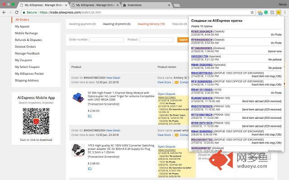The image size is (289, 180).
Task: Close the Extensions tab
Action: click(x=169, y=5)
